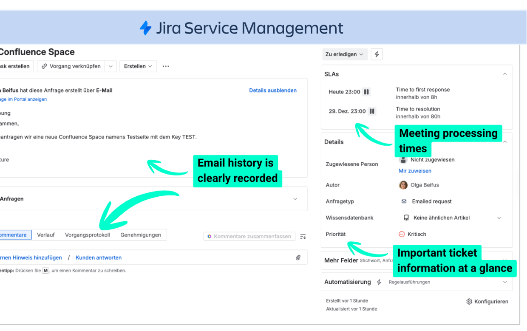Click the Kritisch priority value
The image size is (527, 331).
[x=417, y=234]
